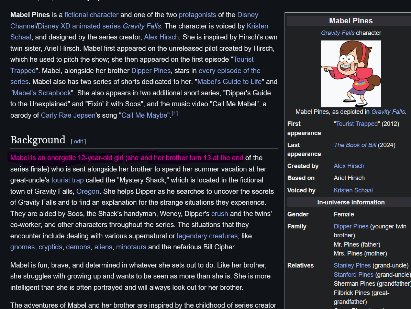Open the "minotaurs" link
Viewport: 411px width, 309px height.
pos(131,247)
